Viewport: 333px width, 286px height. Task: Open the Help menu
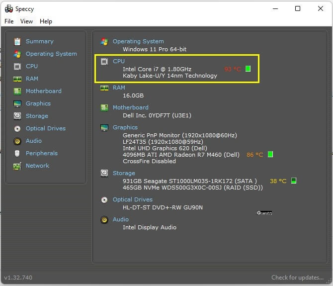click(46, 21)
